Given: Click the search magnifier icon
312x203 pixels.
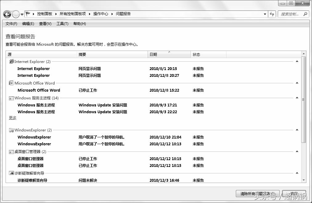Looking at the screenshot, I should pyautogui.click(x=305, y=14).
